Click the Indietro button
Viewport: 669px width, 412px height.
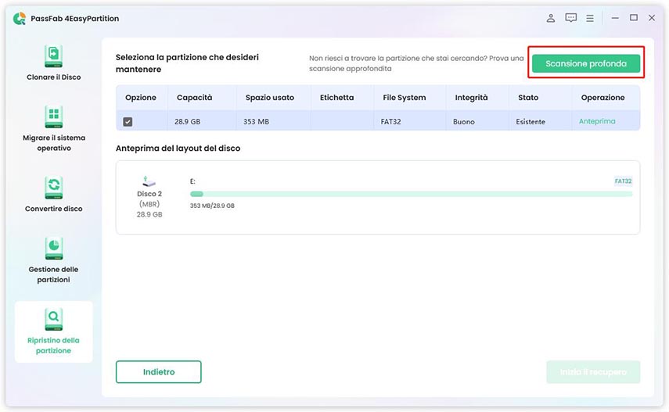tap(159, 372)
